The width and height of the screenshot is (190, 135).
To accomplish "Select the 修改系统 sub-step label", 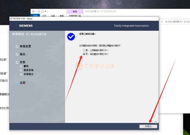I will coord(28,70).
